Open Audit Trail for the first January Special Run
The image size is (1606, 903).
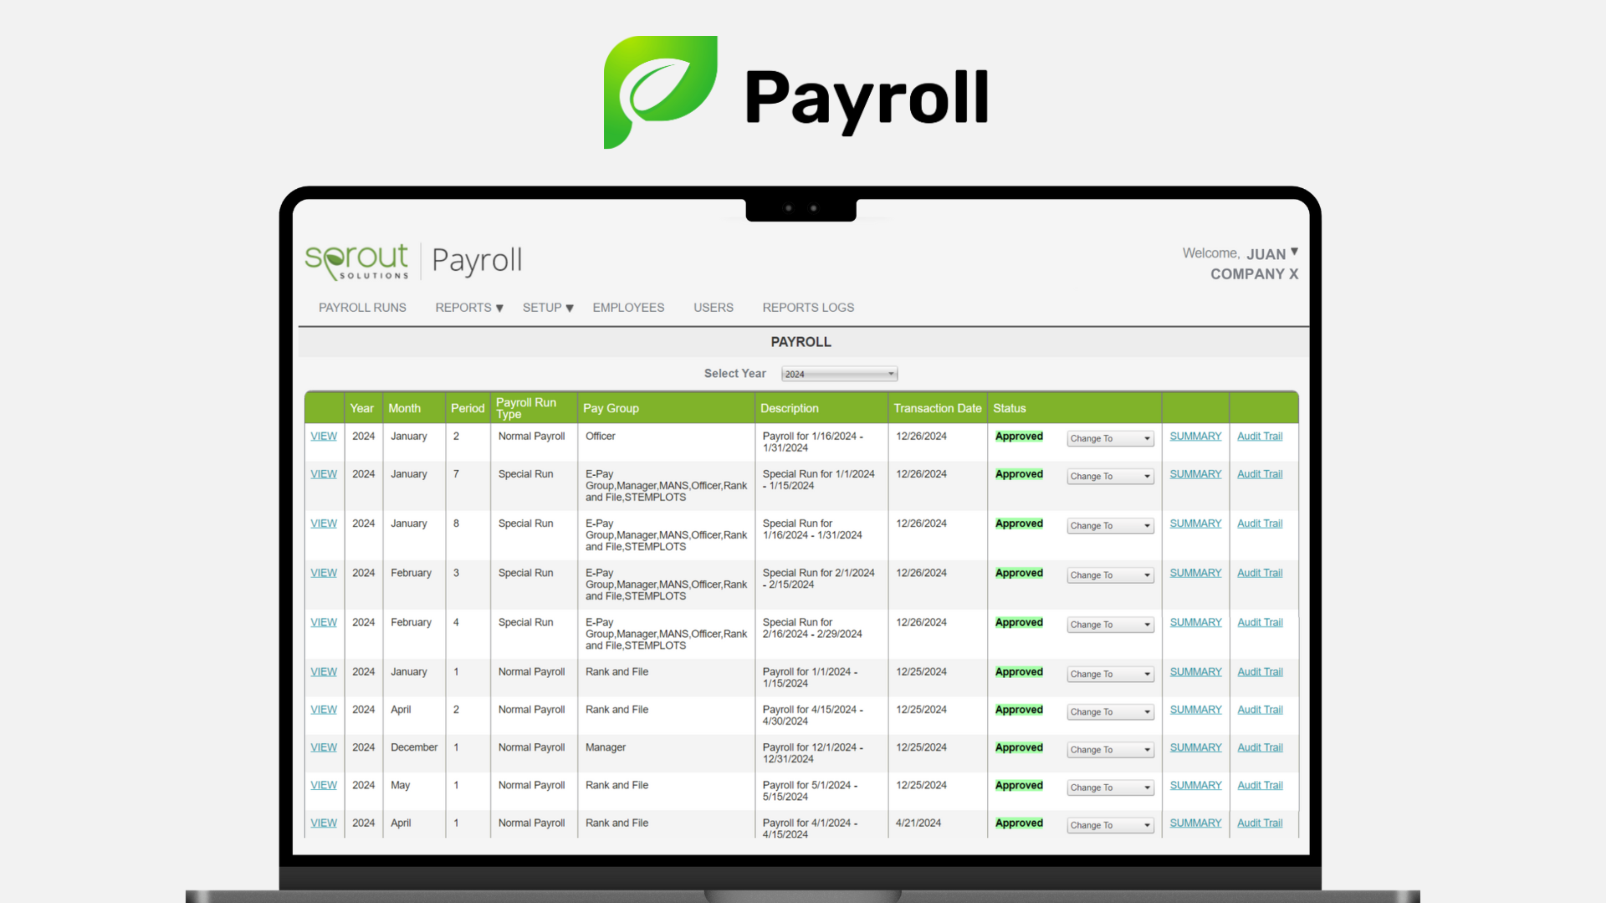[1259, 473]
